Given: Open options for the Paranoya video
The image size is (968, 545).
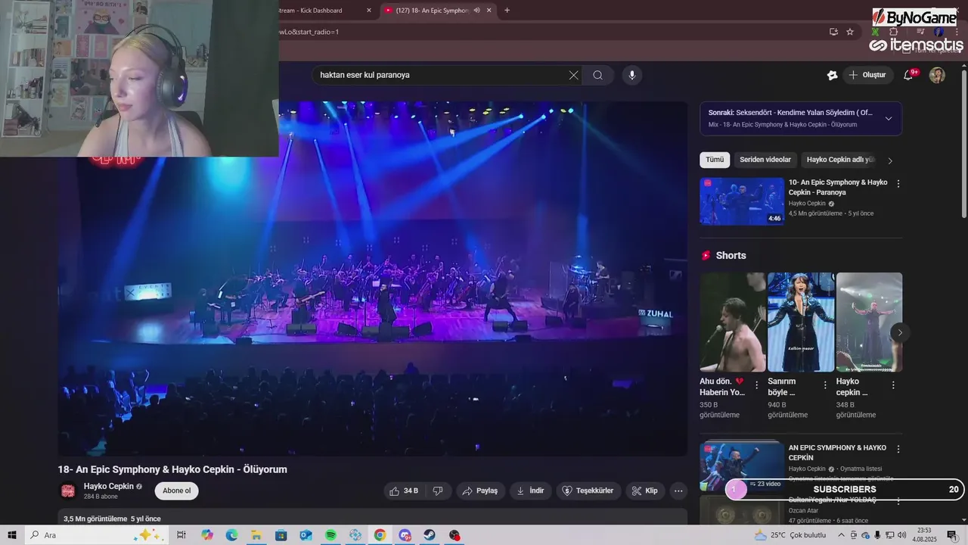Looking at the screenshot, I should 898,184.
